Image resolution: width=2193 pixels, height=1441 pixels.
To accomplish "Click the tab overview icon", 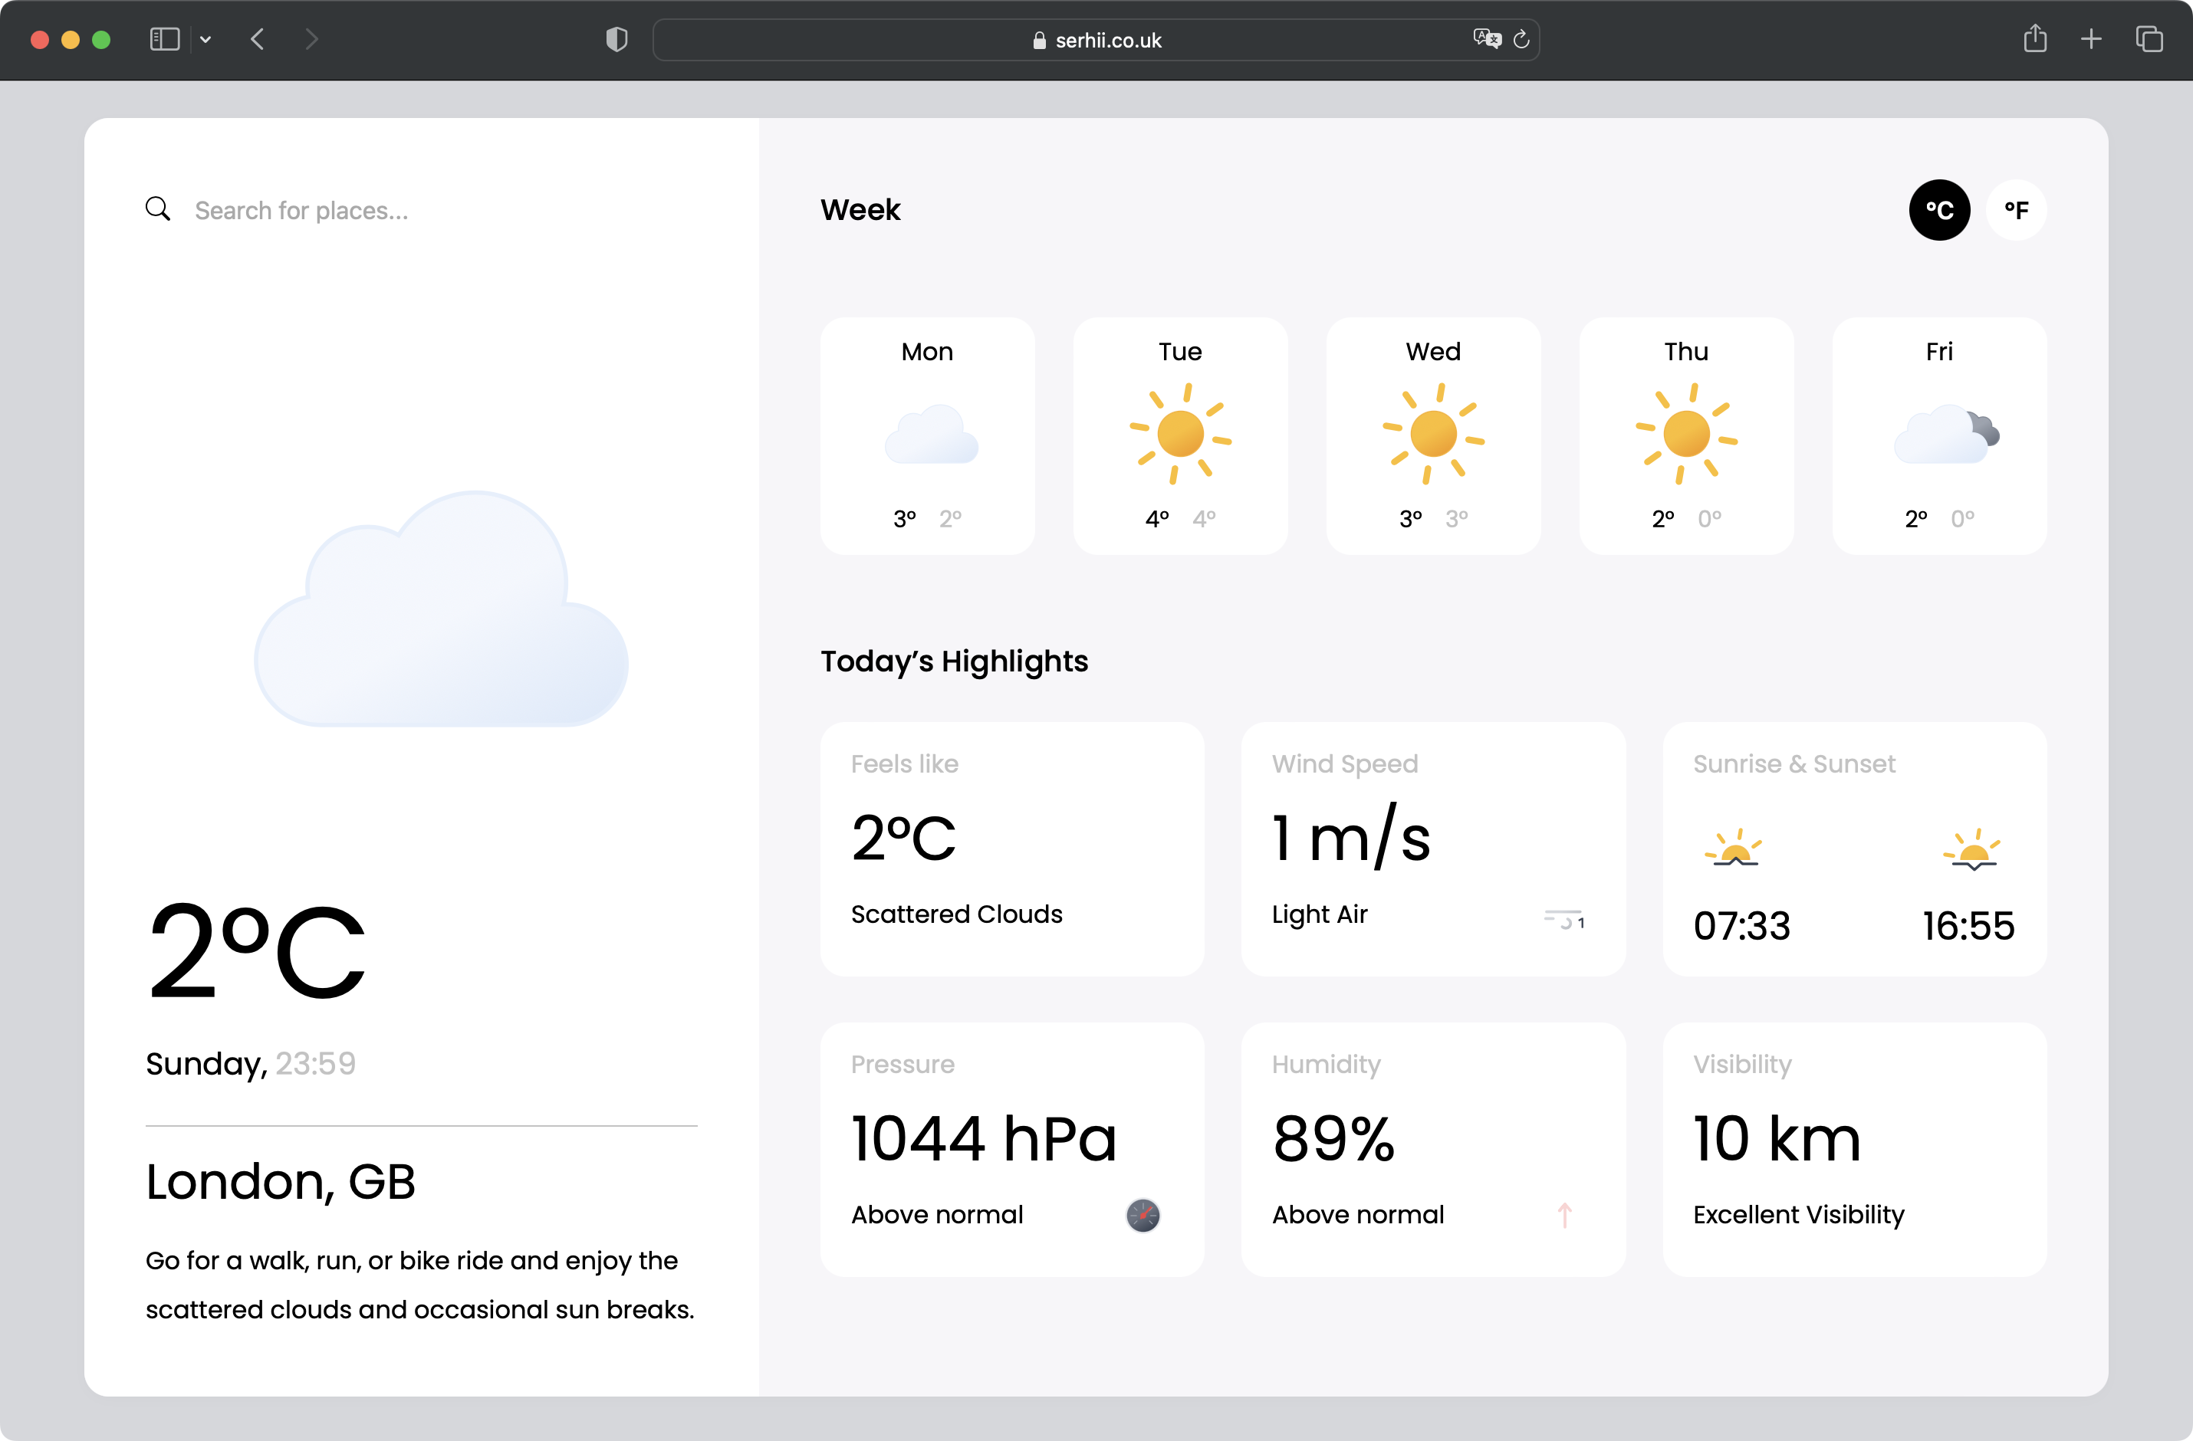I will pyautogui.click(x=2150, y=38).
